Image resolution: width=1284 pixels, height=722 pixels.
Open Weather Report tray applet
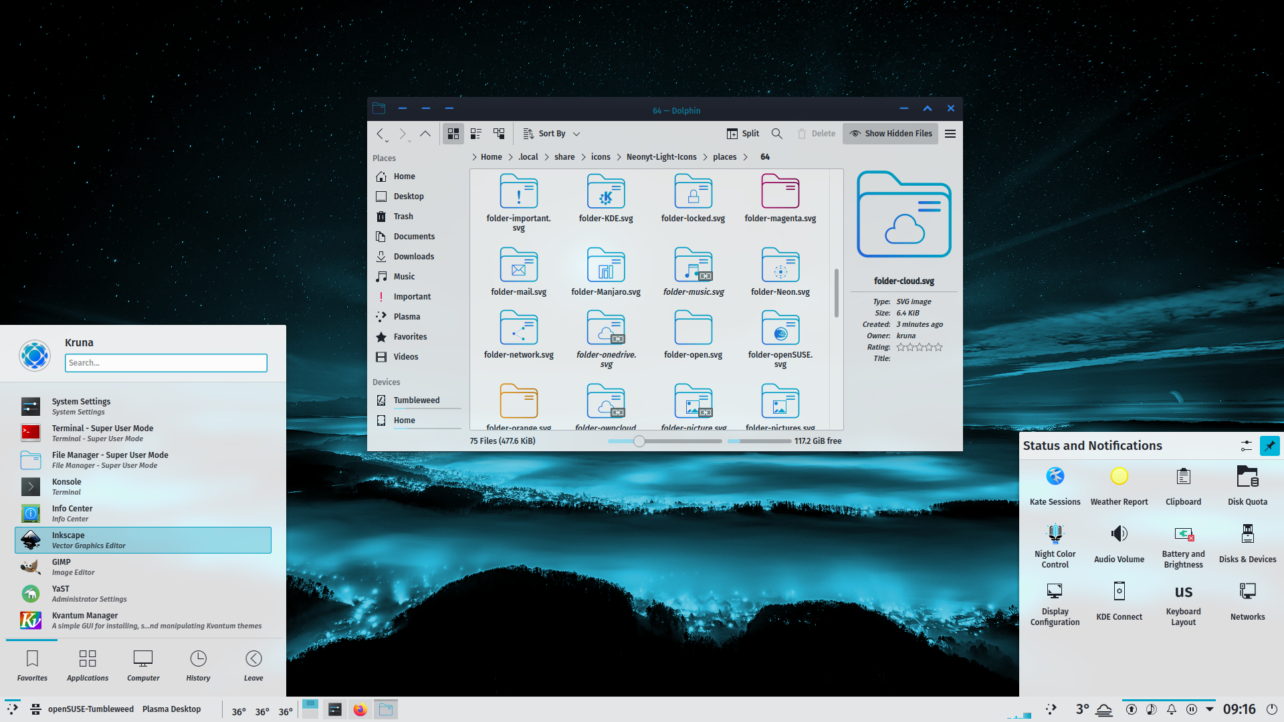(x=1119, y=486)
